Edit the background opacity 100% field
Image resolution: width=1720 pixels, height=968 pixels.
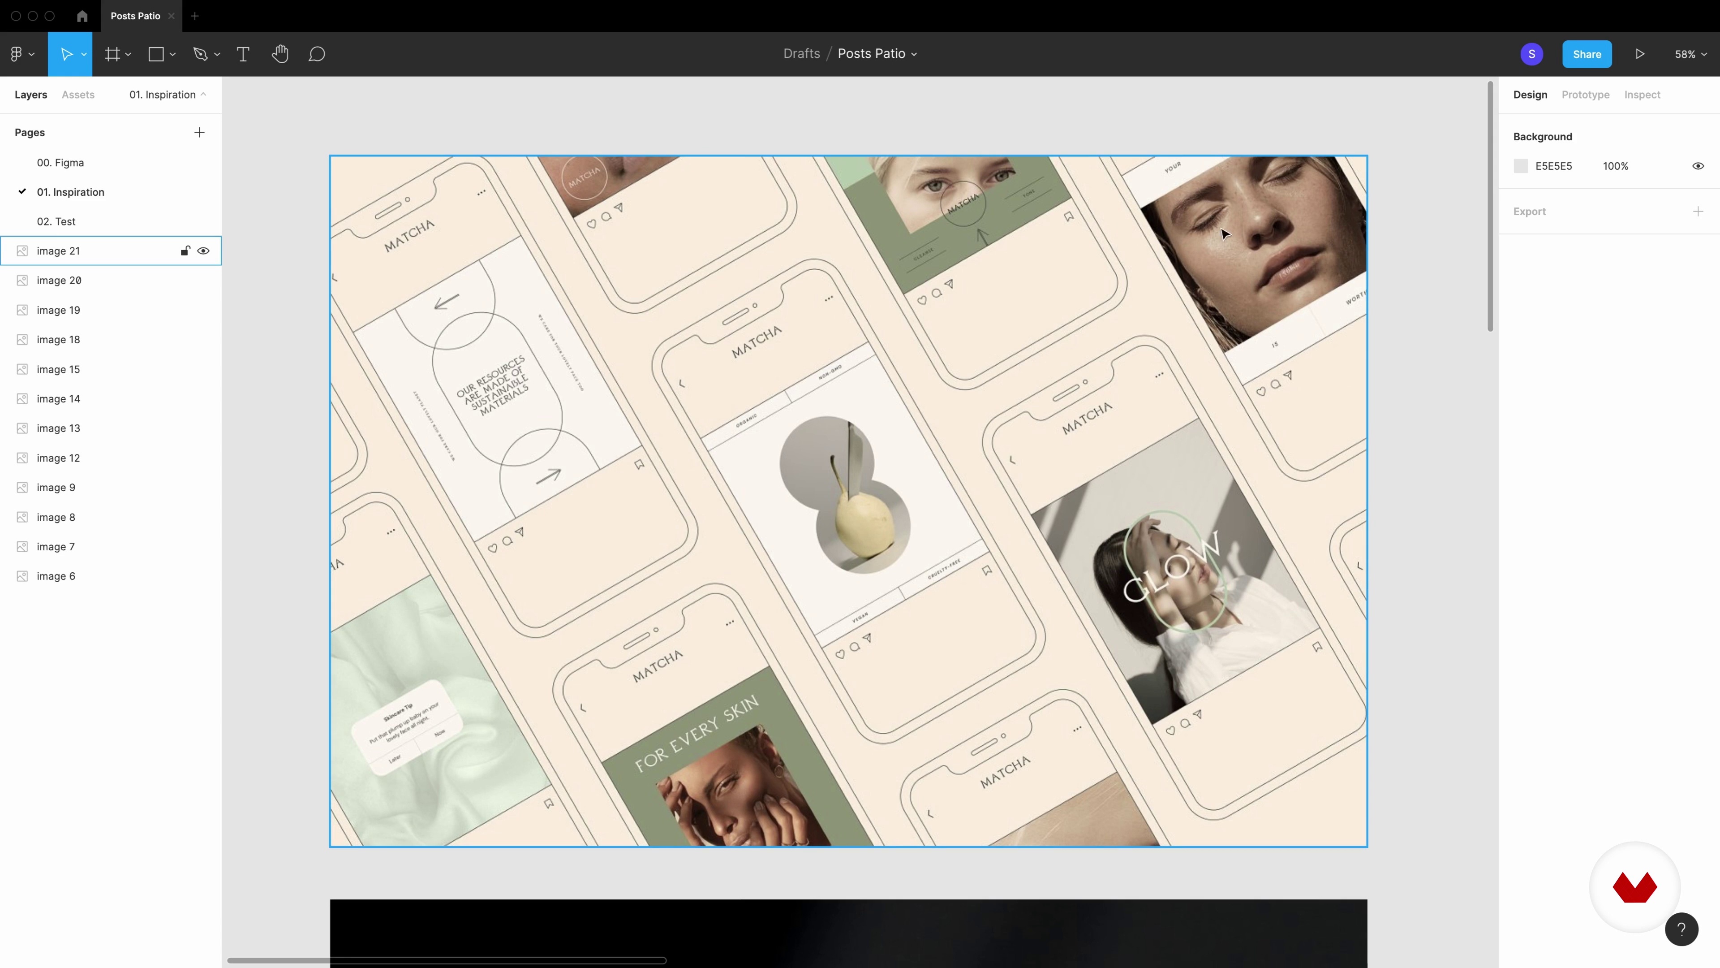click(x=1615, y=166)
